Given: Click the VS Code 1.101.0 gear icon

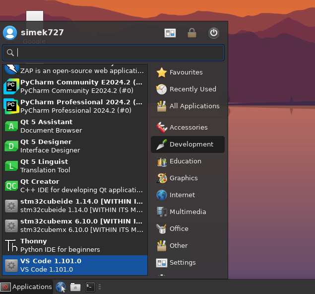Looking at the screenshot, I should (11, 266).
